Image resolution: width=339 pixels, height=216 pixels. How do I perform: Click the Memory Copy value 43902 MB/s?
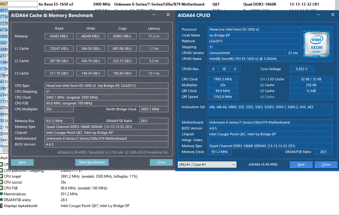122,36
